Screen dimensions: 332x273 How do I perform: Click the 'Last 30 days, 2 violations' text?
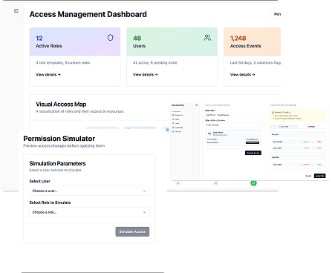255,63
